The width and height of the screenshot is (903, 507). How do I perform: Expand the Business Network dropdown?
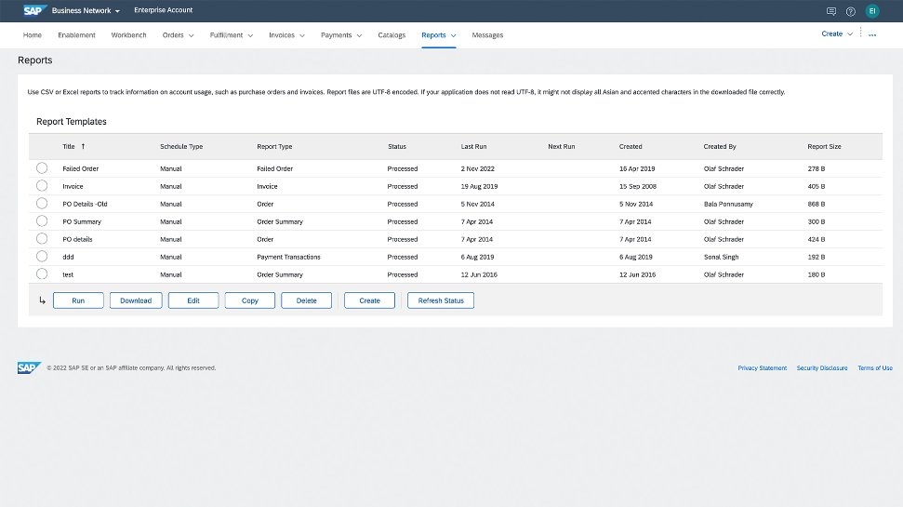coord(86,11)
